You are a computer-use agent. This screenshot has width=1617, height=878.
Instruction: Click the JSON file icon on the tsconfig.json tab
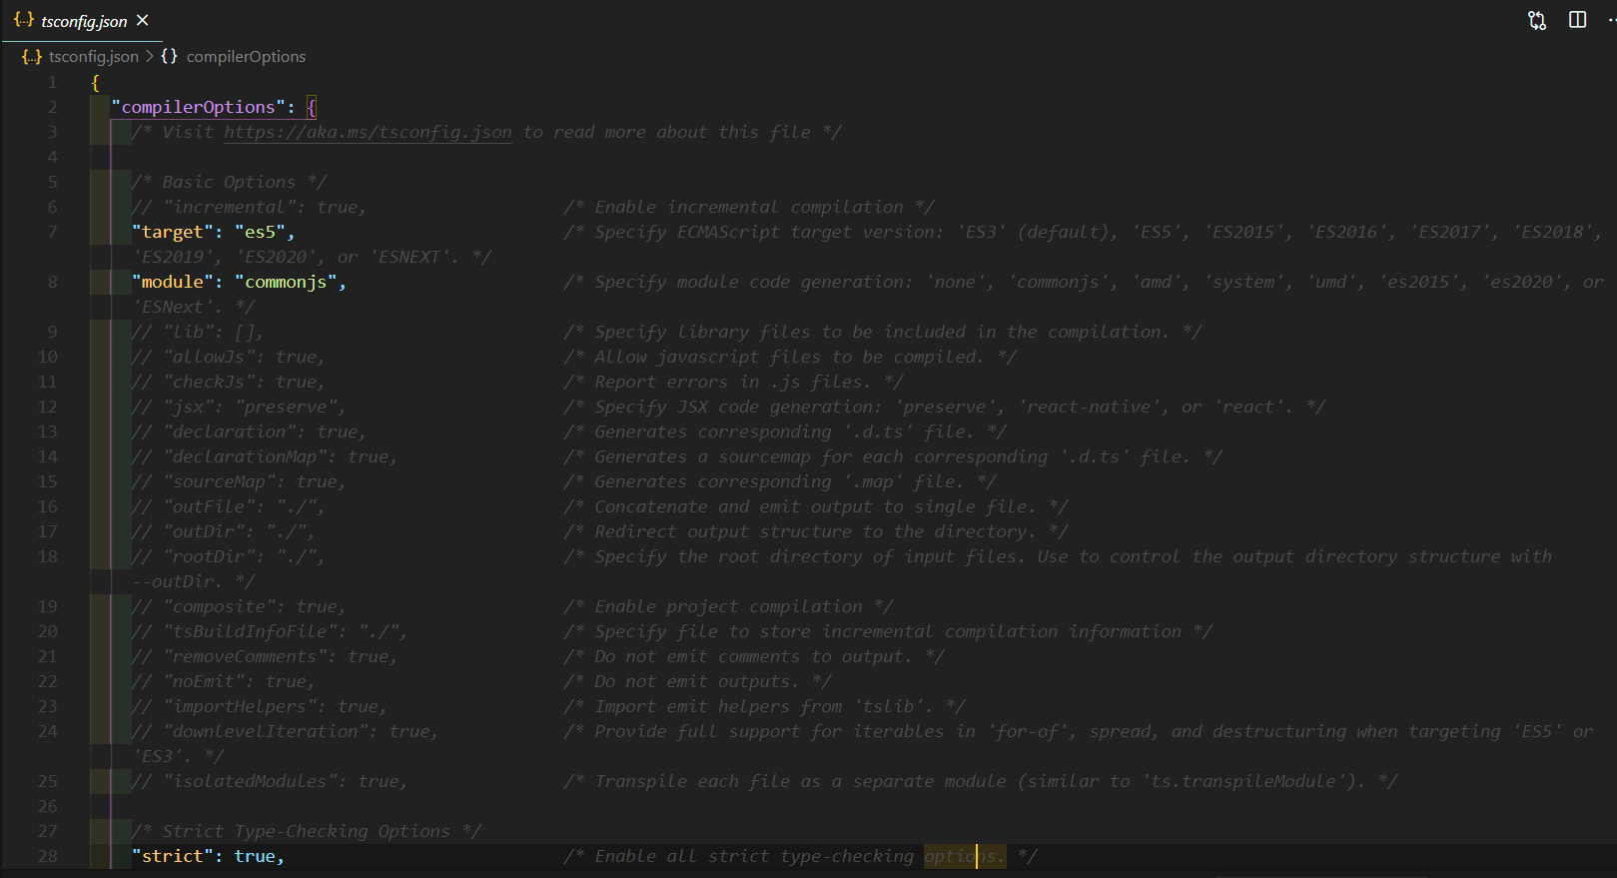point(24,20)
